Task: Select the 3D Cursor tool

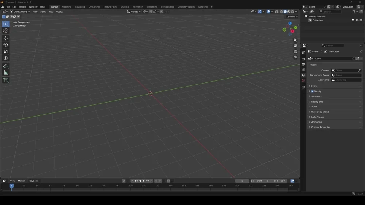Action: (x=6, y=31)
